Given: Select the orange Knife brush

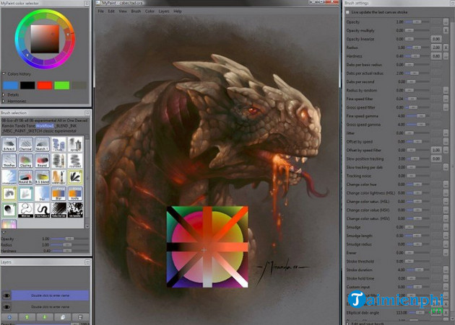Looking at the screenshot, I should (x=75, y=194).
